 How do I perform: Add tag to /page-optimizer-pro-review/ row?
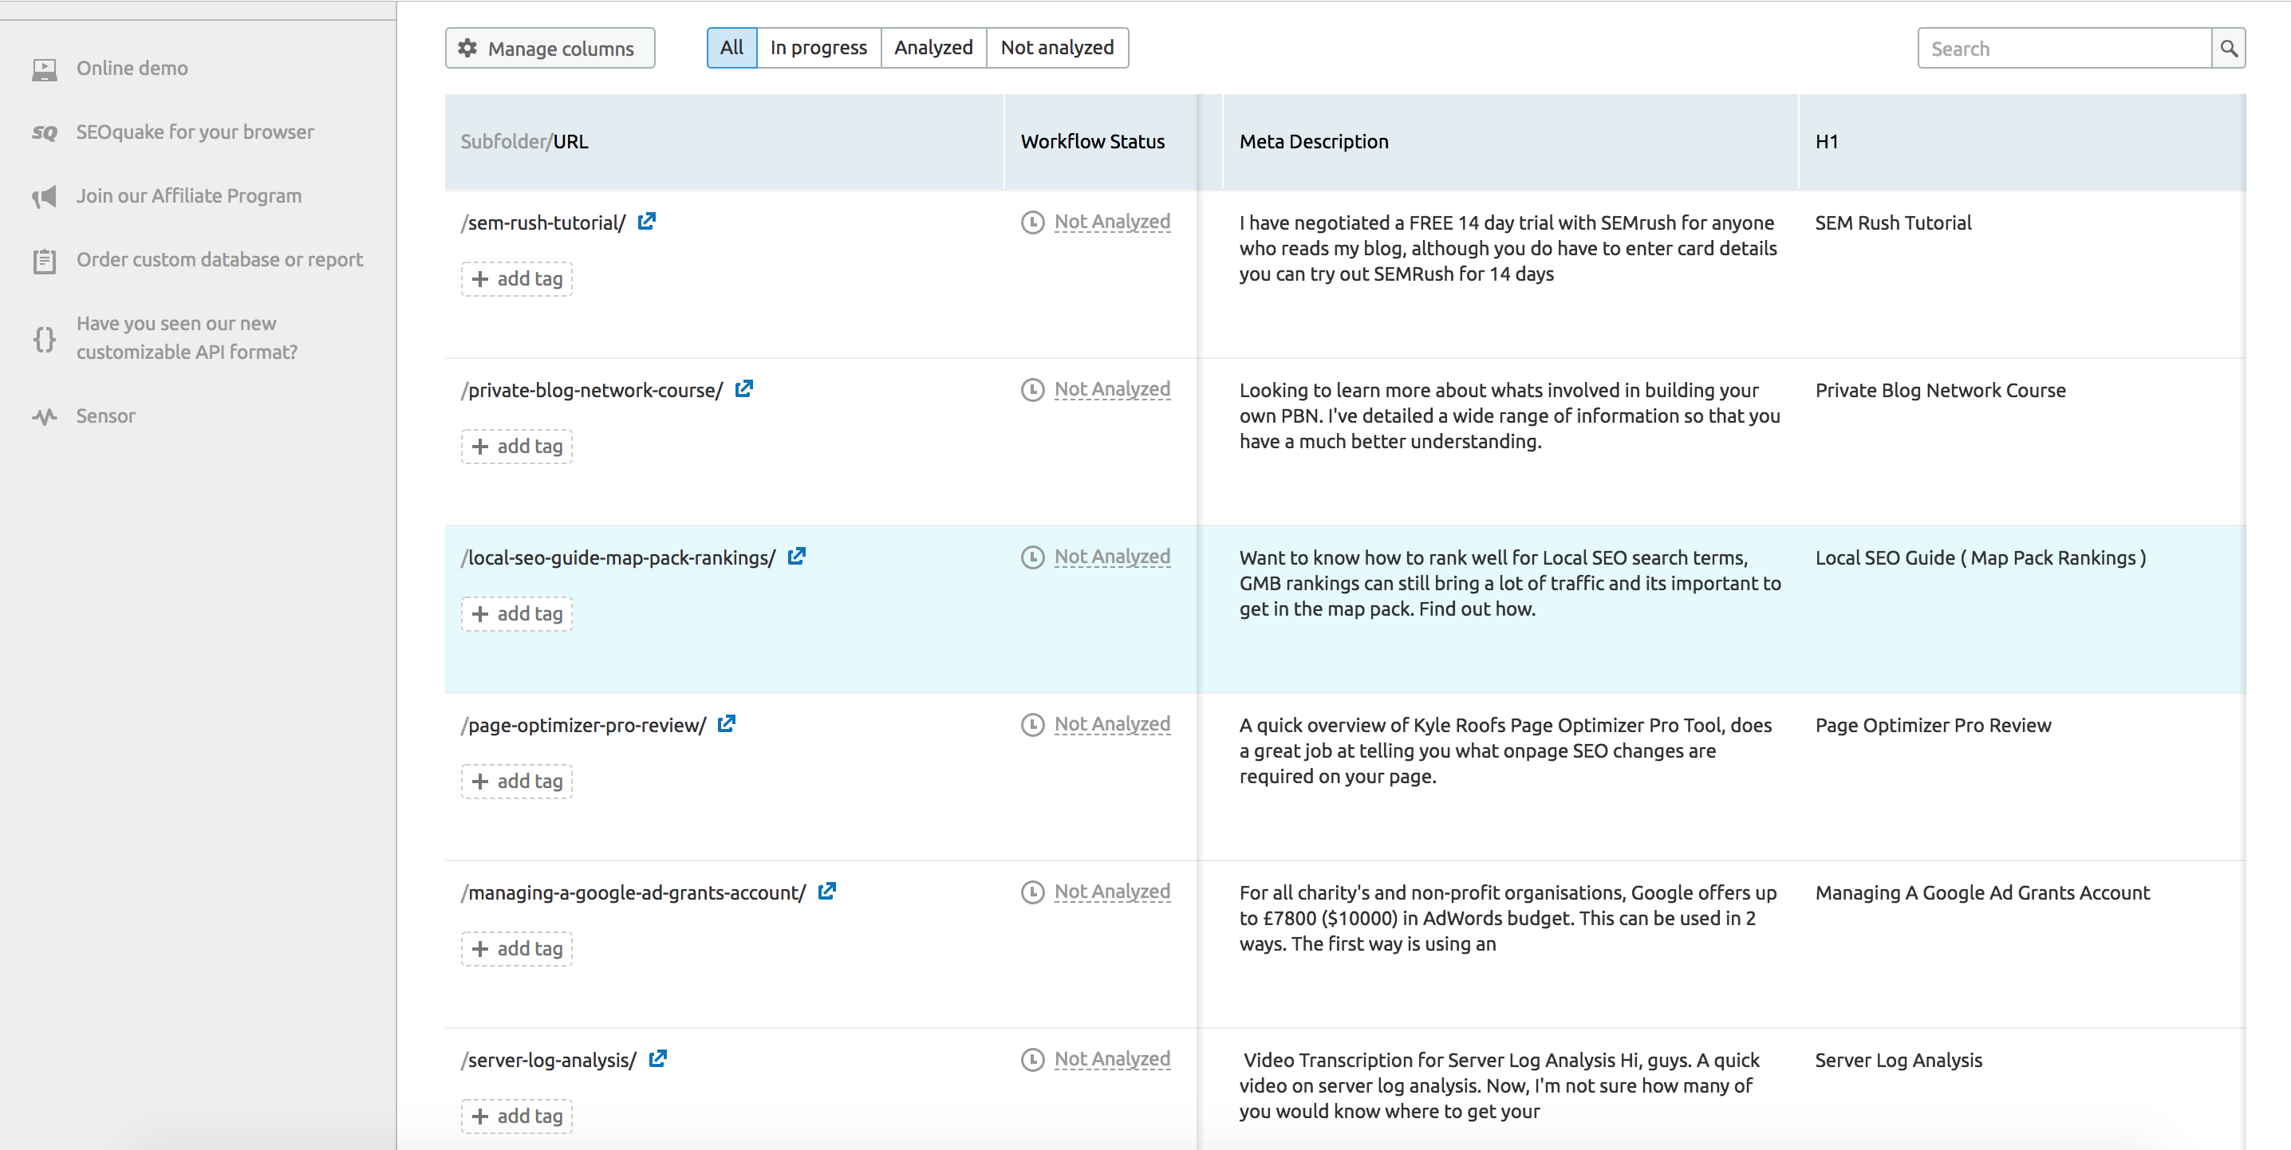click(517, 782)
